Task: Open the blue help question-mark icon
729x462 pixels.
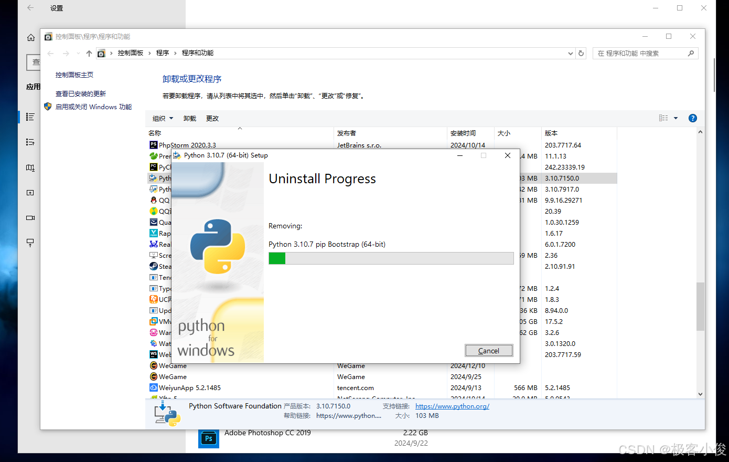Action: tap(692, 118)
